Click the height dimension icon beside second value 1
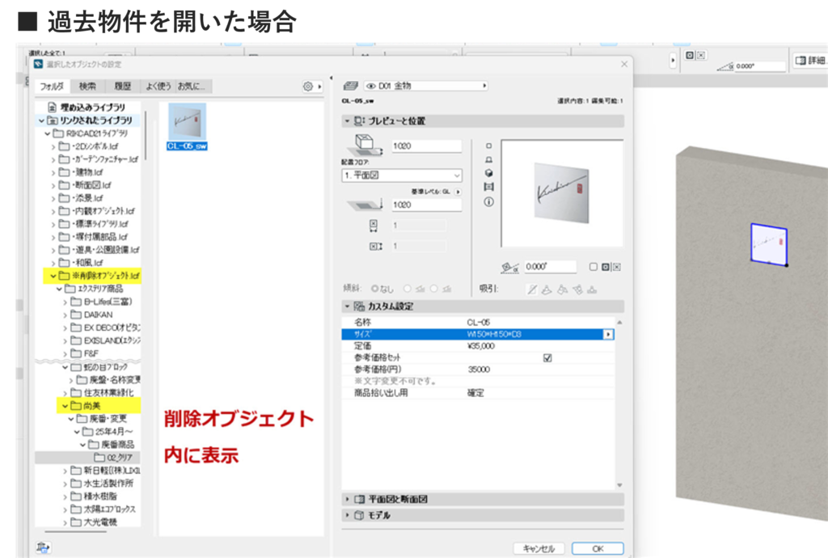The width and height of the screenshot is (828, 558). coord(375,247)
